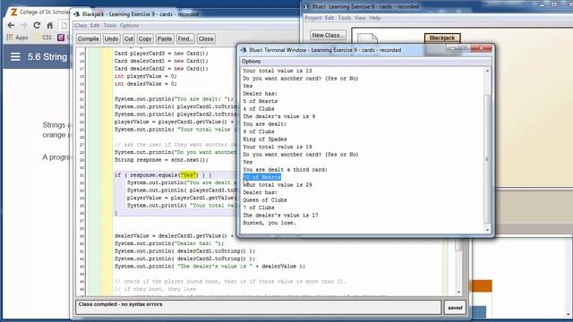Click "Your total value is 29" terminal line

pos(278,185)
